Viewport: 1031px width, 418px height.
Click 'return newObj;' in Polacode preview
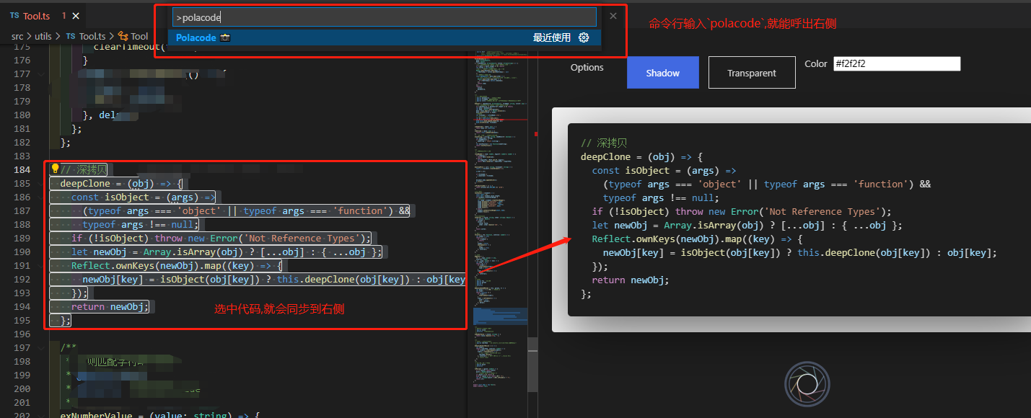click(x=631, y=280)
